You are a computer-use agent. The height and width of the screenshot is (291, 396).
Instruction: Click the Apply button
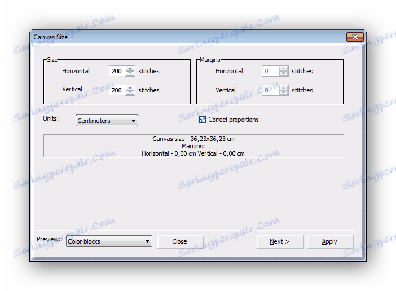click(x=329, y=241)
